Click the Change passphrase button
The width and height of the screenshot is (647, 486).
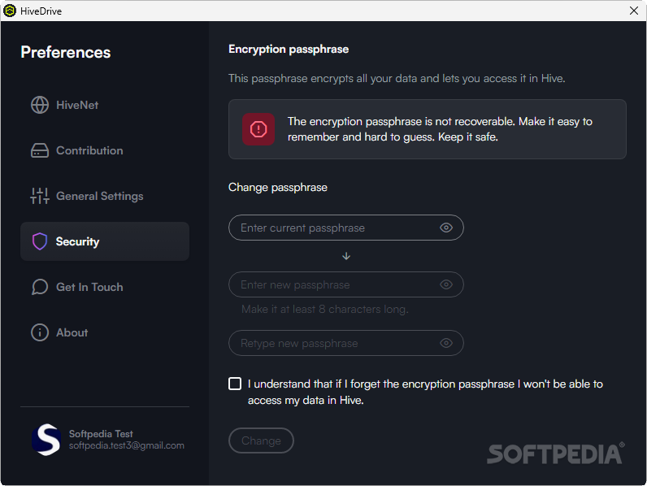[261, 440]
